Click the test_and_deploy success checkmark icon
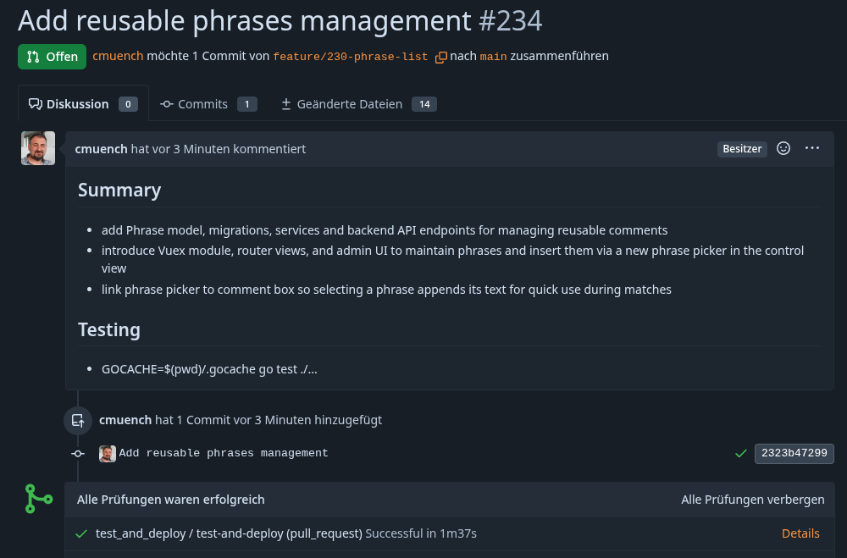847x558 pixels. click(x=81, y=533)
